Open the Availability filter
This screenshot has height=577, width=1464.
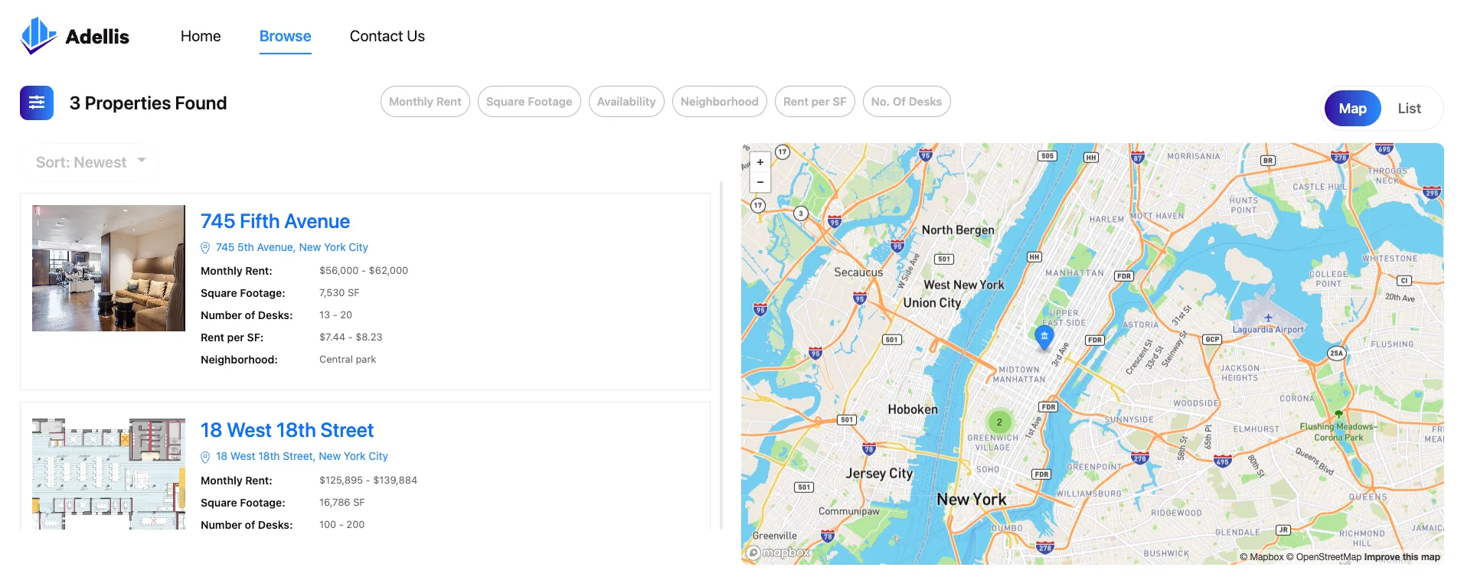coord(626,102)
